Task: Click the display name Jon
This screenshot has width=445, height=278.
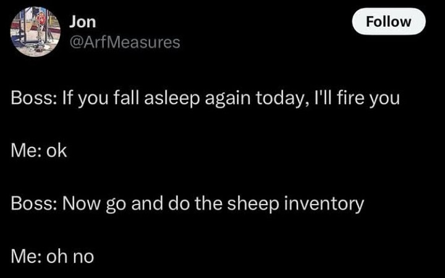Action: click(x=82, y=22)
